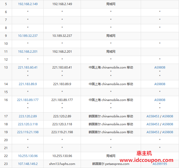This screenshot has height=168, width=179.
Task: Click the 107.148.149.2 IP link
Action: (28, 164)
